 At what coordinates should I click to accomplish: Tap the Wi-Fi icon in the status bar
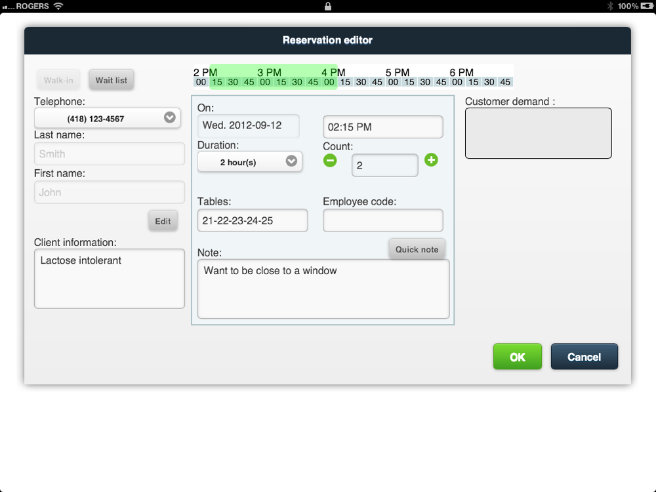tap(58, 6)
